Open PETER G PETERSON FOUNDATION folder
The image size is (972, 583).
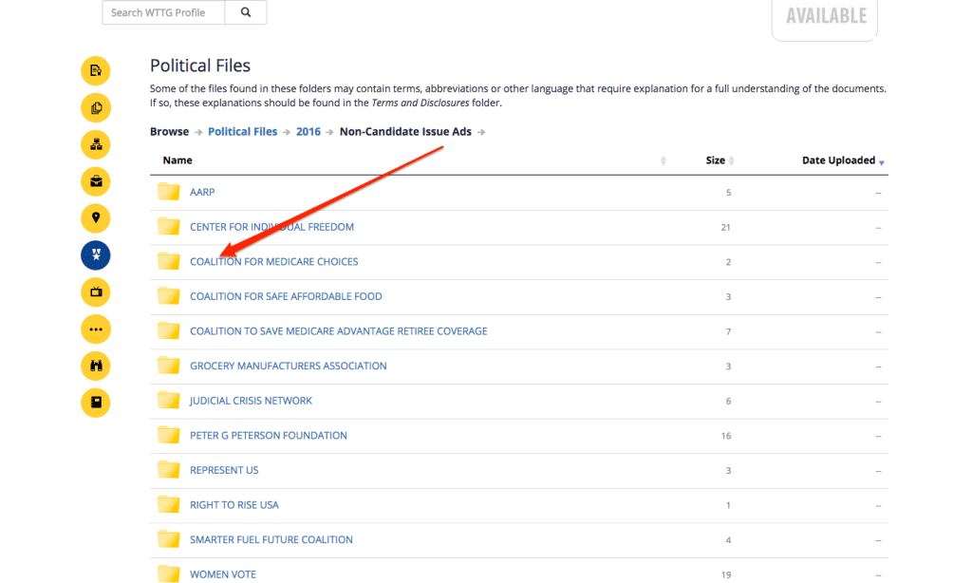point(268,436)
